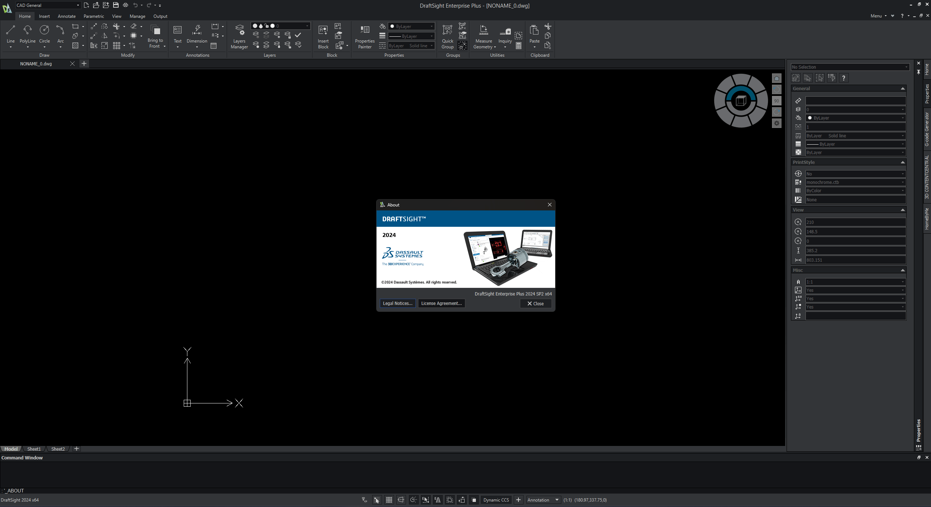The image size is (931, 507).
Task: Click the Eraser delete tool
Action: coord(134,27)
